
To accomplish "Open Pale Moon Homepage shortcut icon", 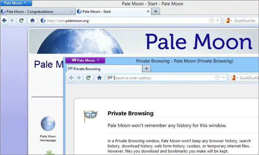I will [48, 124].
